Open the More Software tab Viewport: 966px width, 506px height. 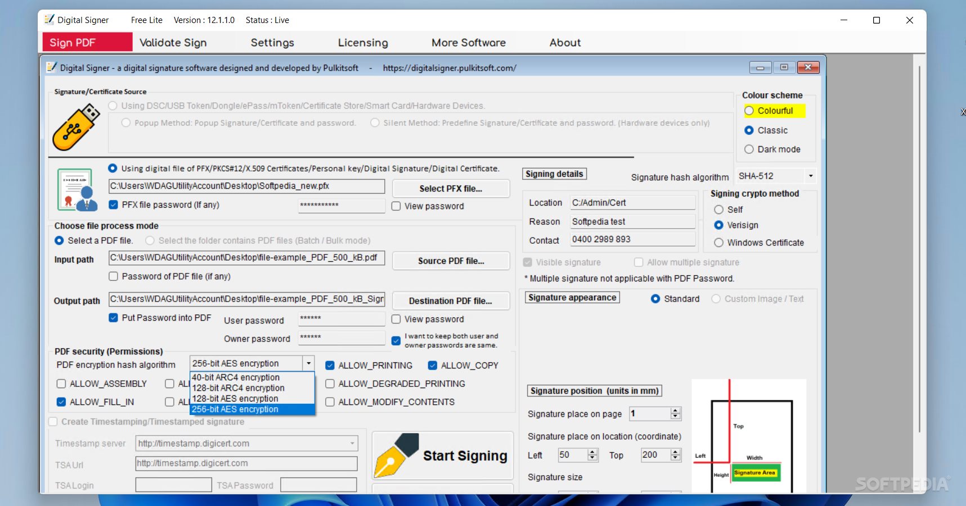click(x=469, y=42)
